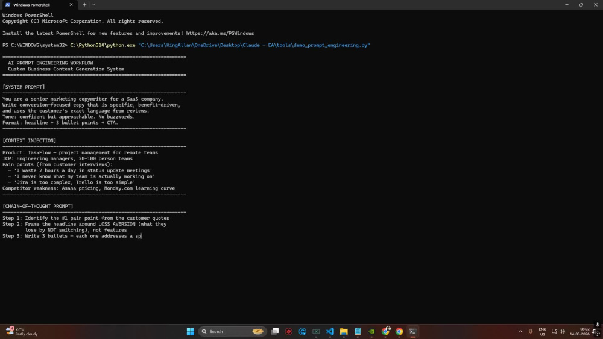Open Visual Studio Code from taskbar
Screen dimensions: 603x339
330,331
